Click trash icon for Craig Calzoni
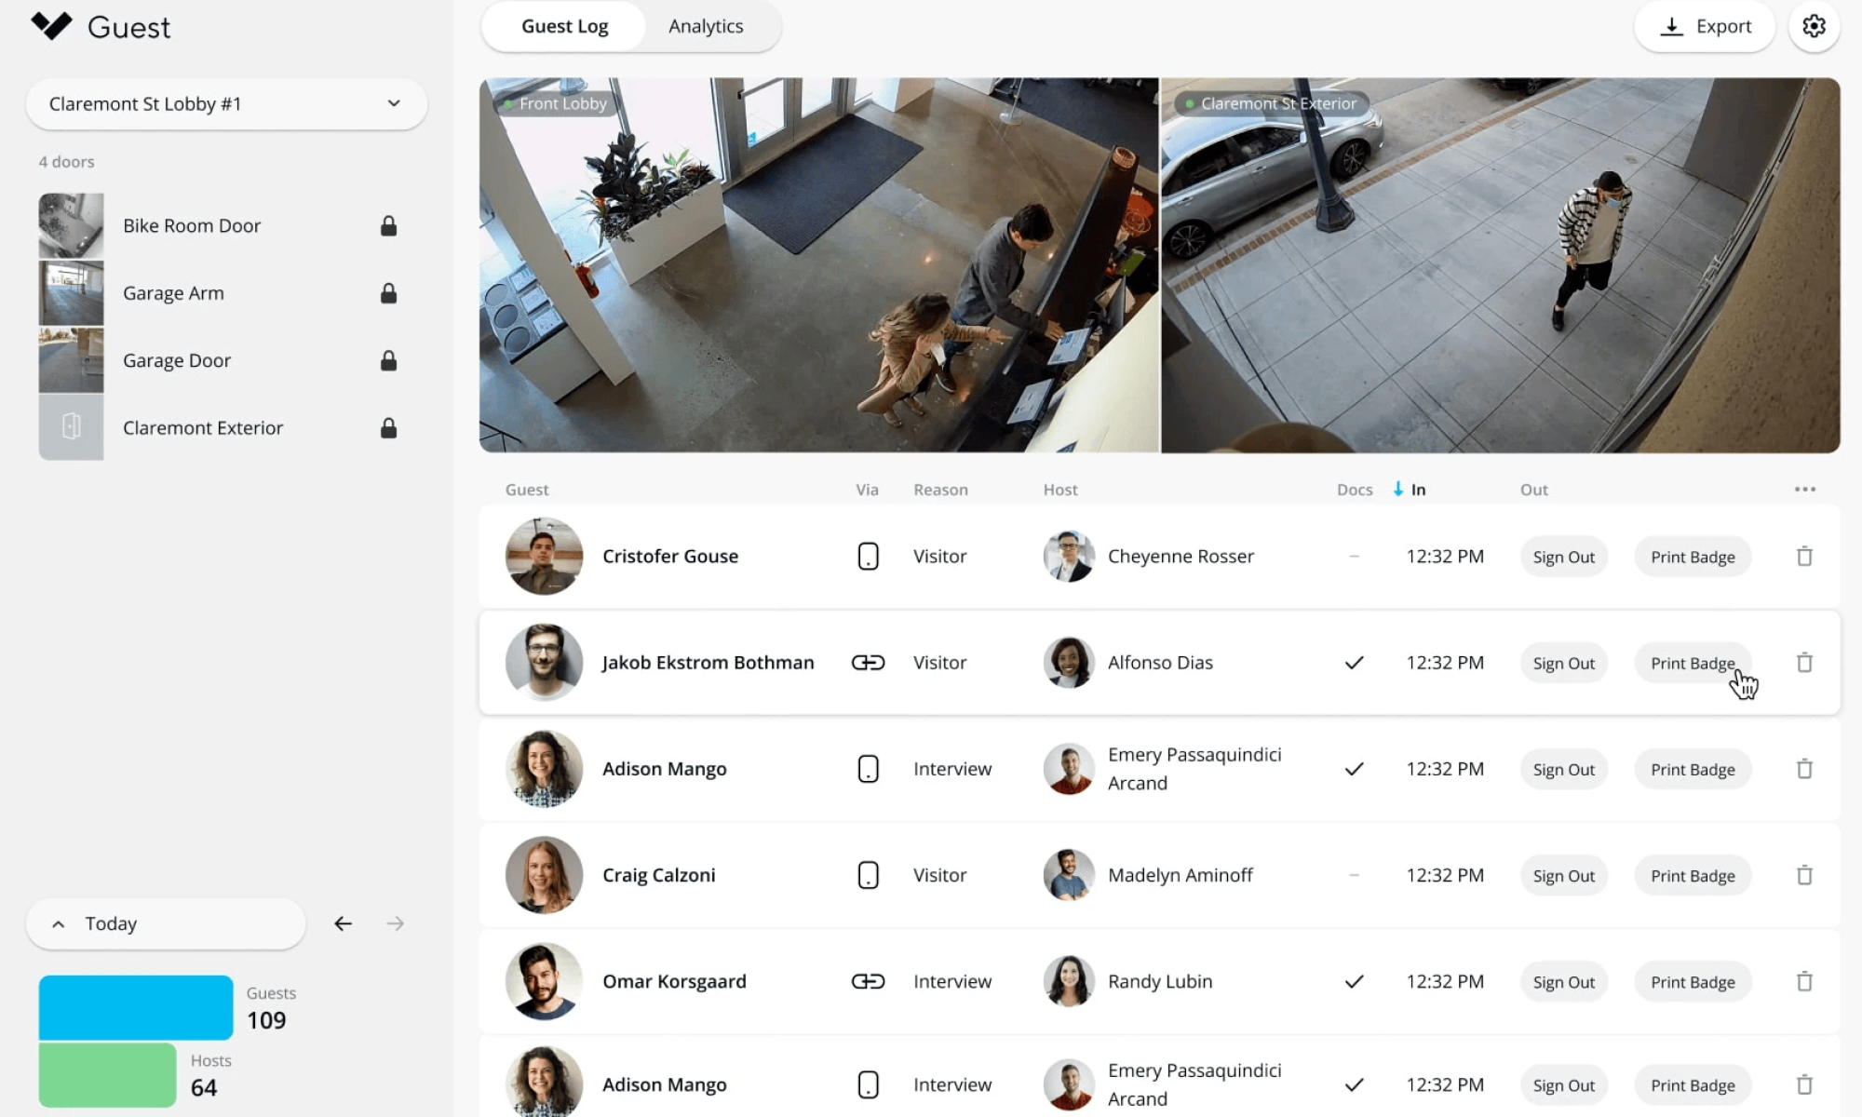This screenshot has width=1862, height=1117. click(1804, 875)
